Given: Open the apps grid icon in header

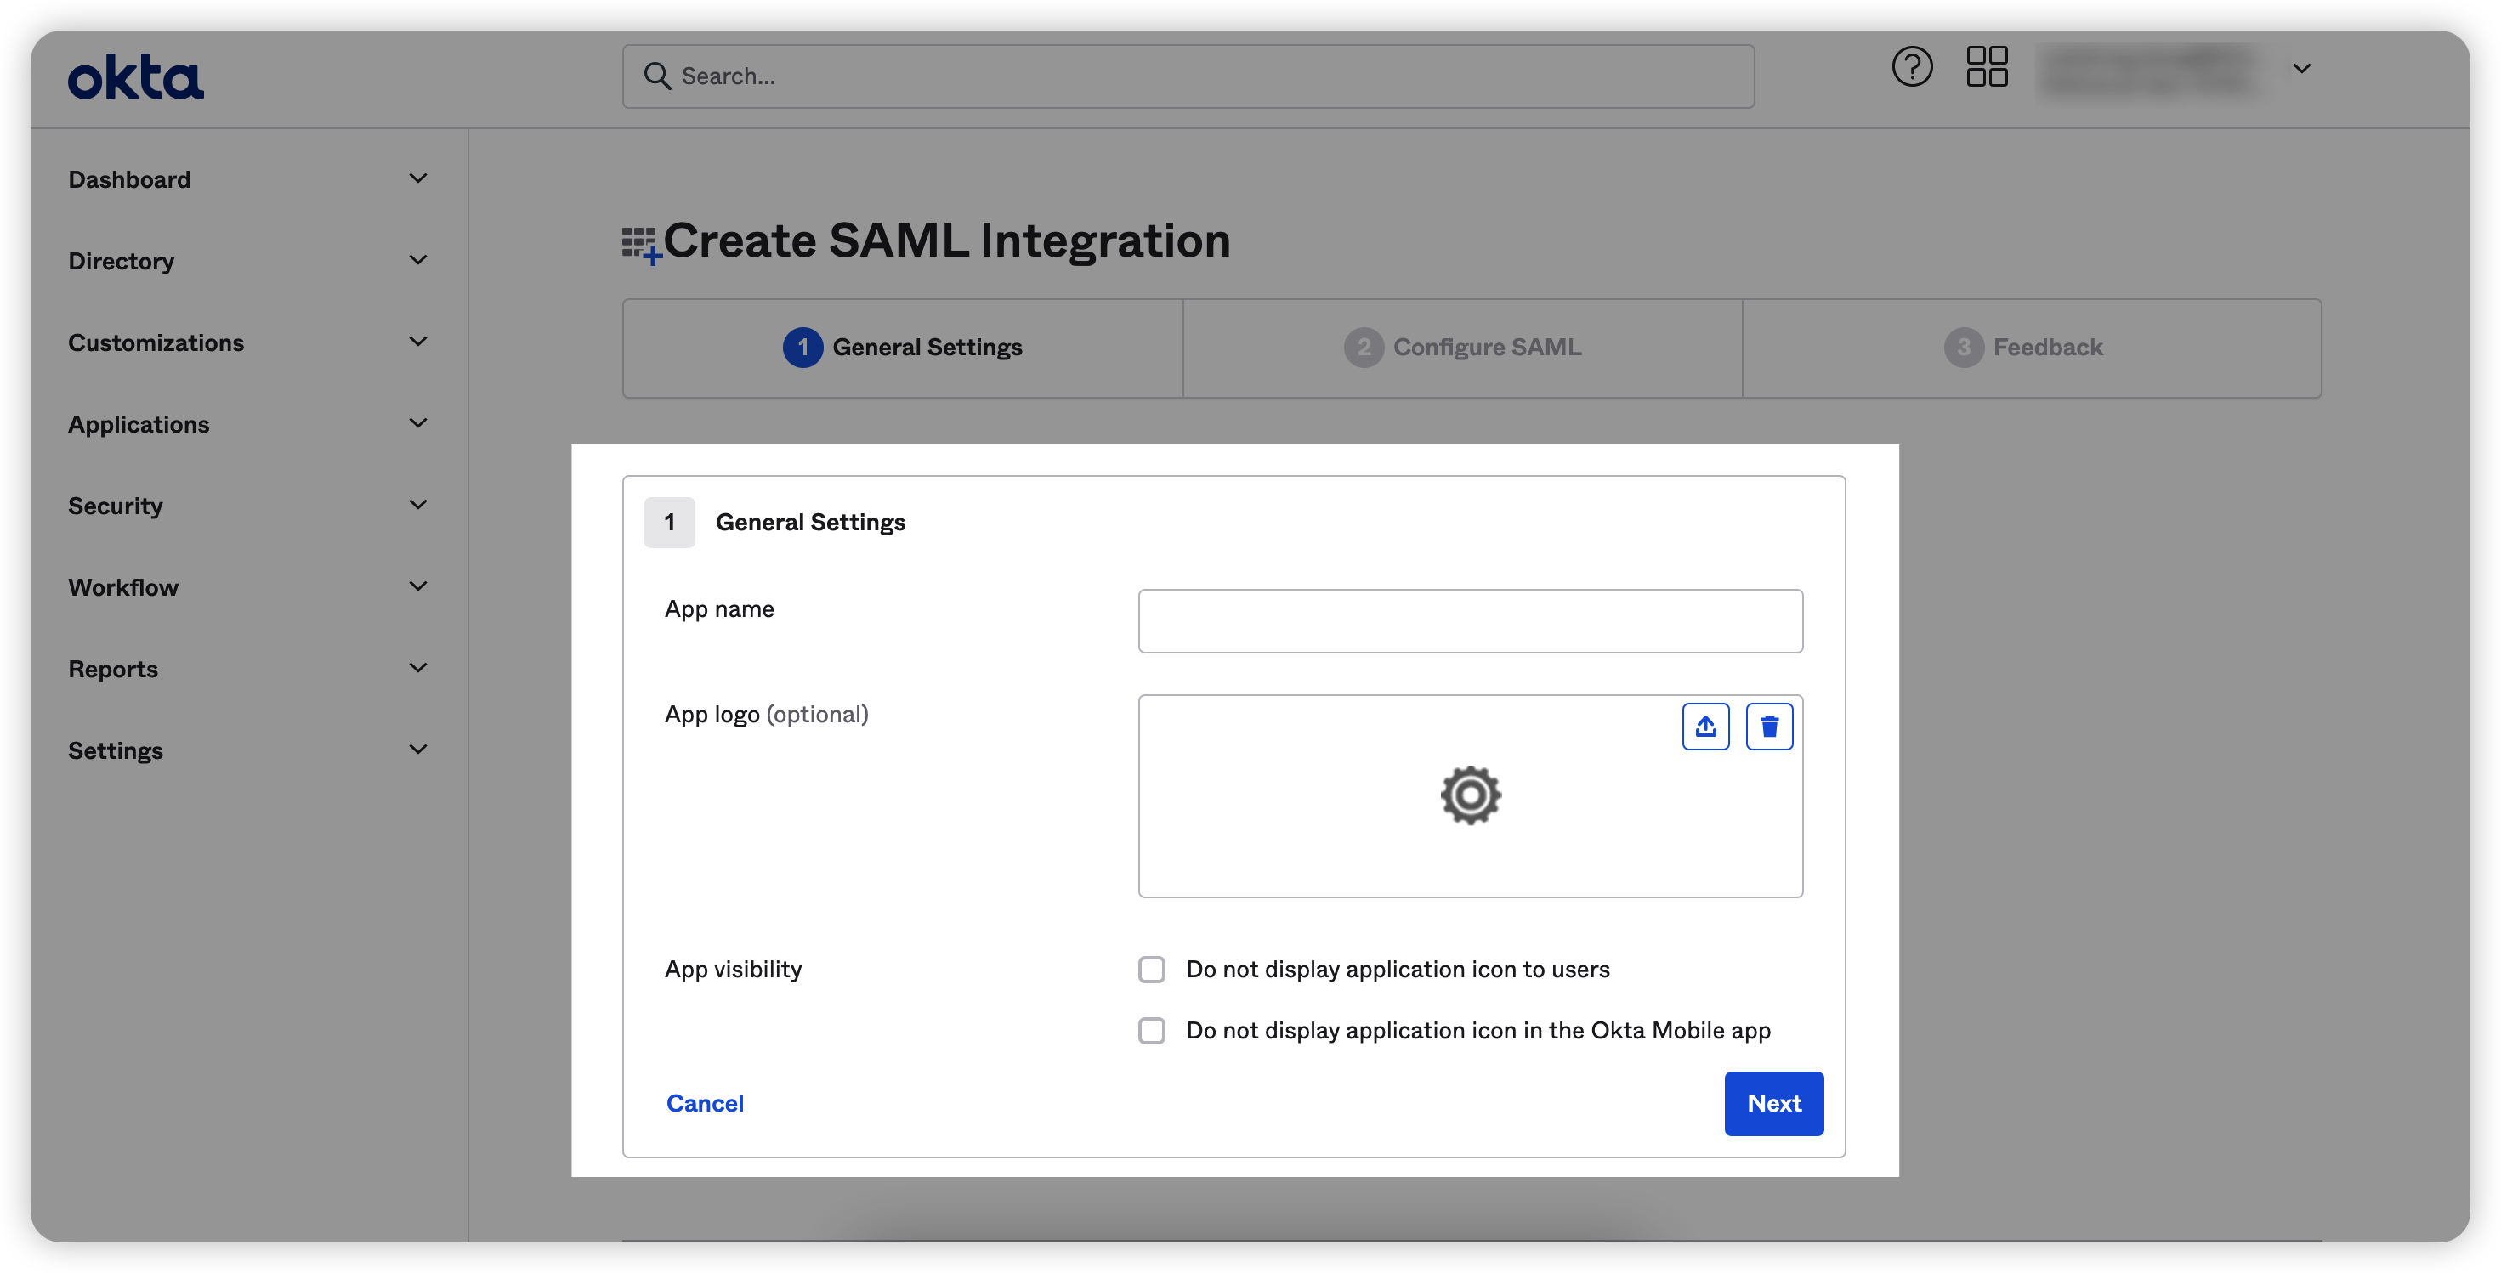Looking at the screenshot, I should [1987, 67].
